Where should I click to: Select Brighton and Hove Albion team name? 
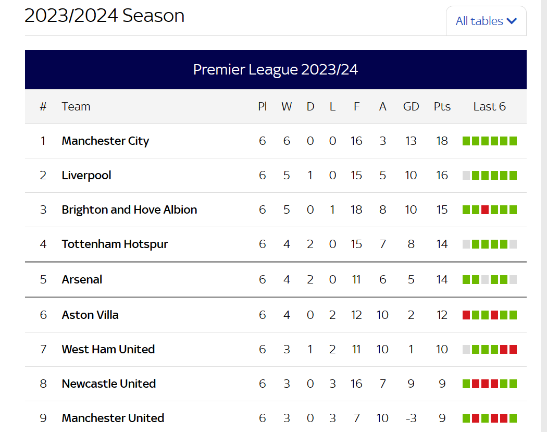point(129,209)
